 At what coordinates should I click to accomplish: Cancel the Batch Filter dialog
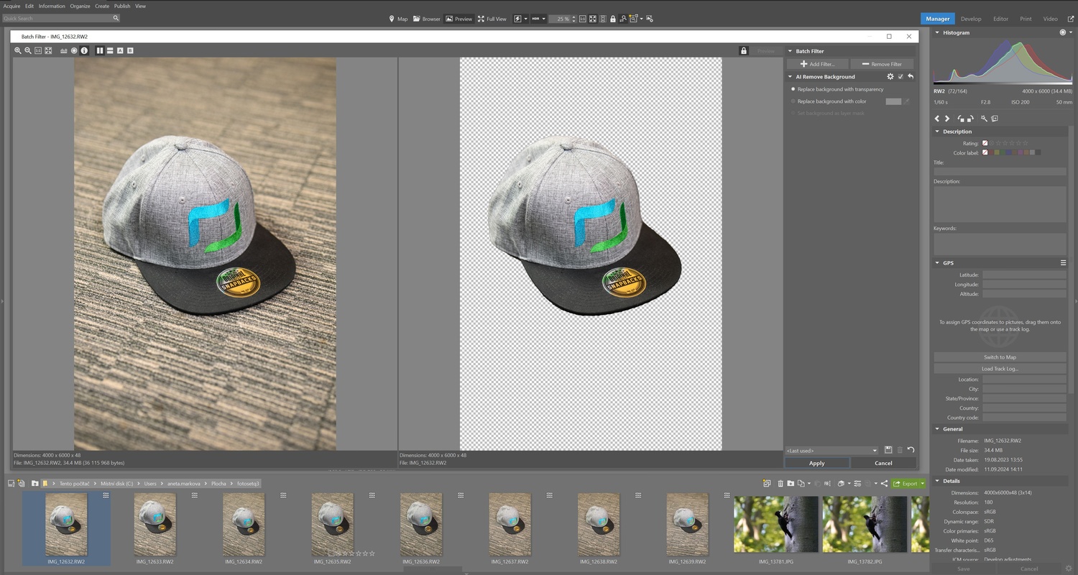click(x=883, y=463)
